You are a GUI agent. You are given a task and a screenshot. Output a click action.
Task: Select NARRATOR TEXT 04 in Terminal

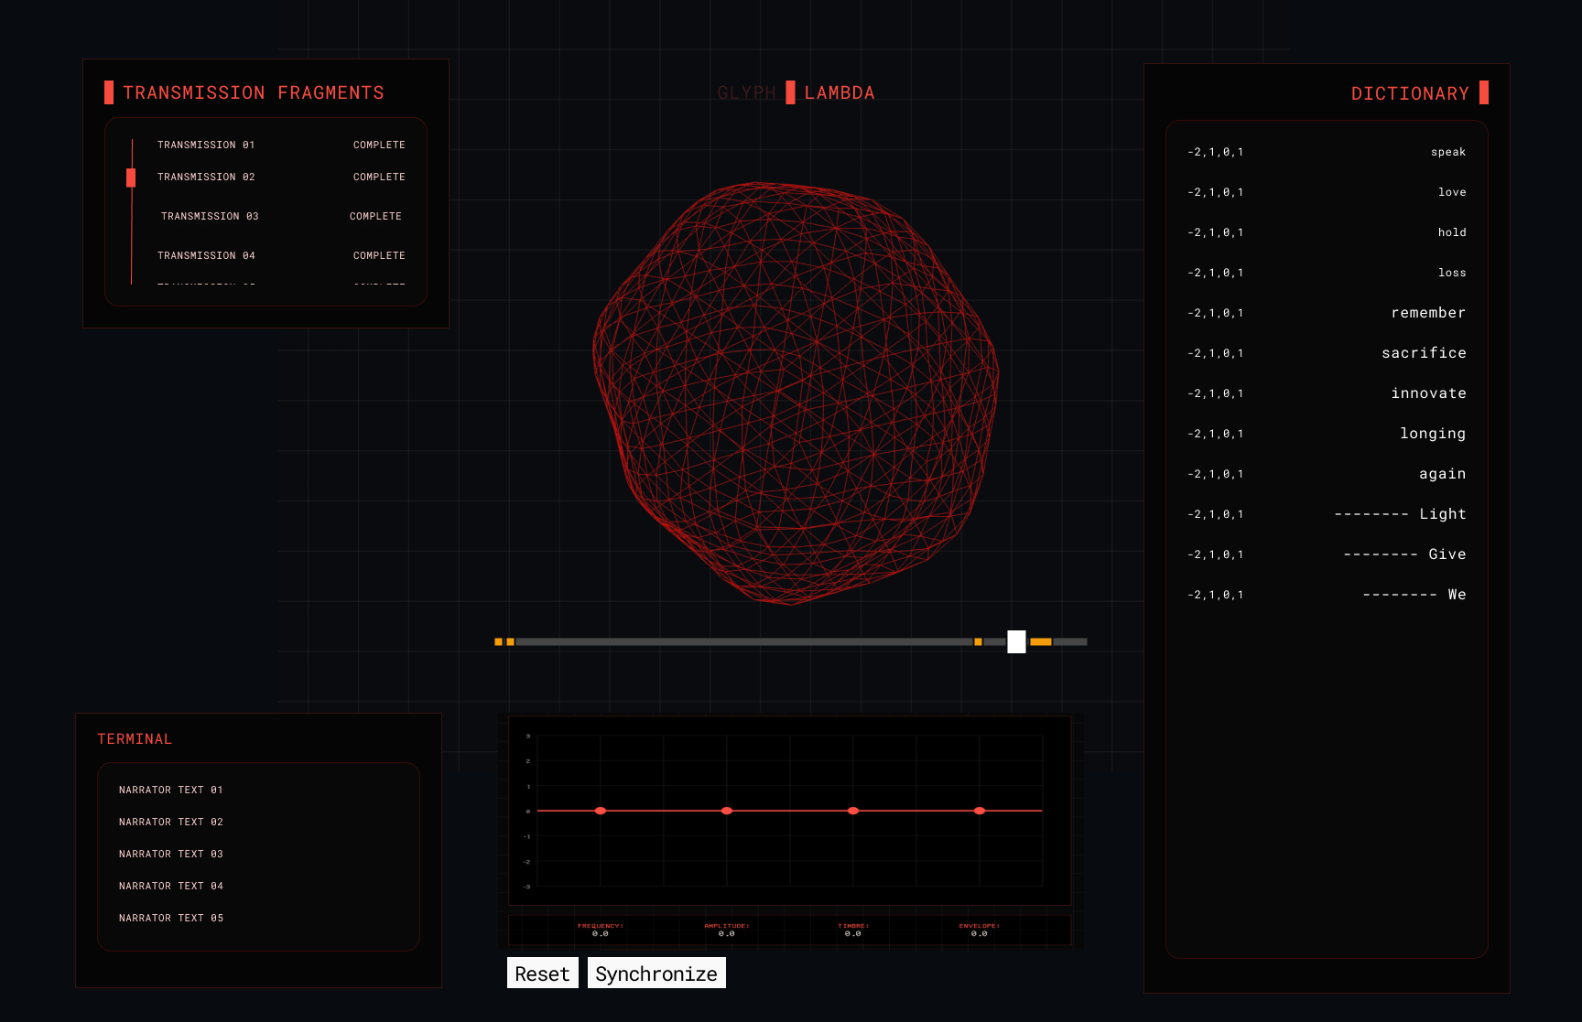coord(171,886)
